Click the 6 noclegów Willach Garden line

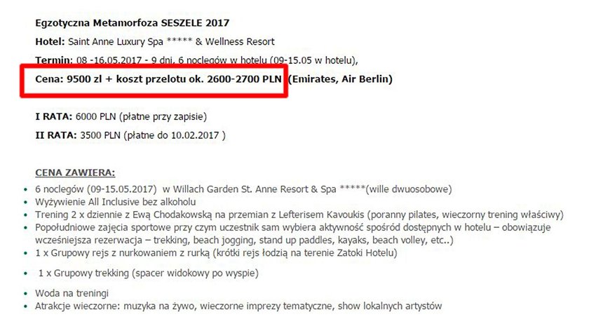tap(243, 189)
